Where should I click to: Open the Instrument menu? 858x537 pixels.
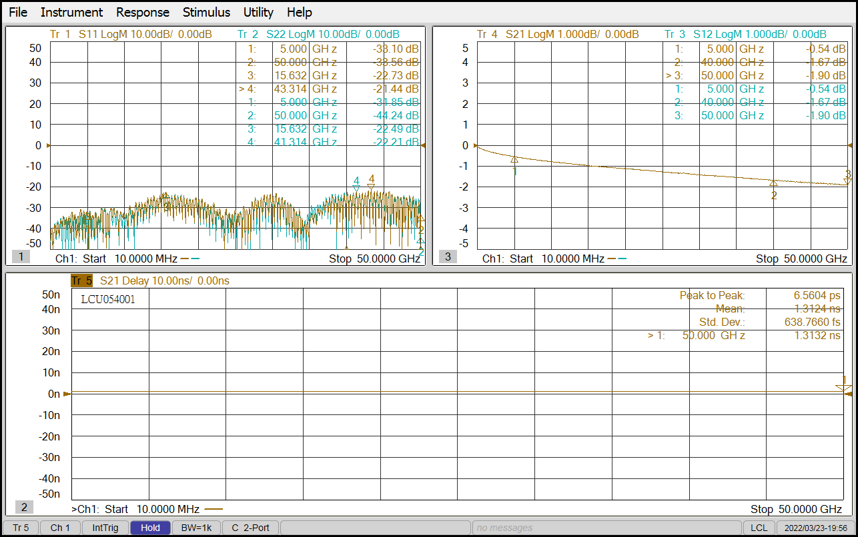[x=71, y=12]
